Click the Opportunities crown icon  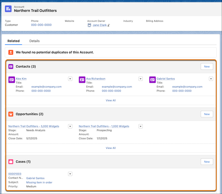click(x=11, y=114)
